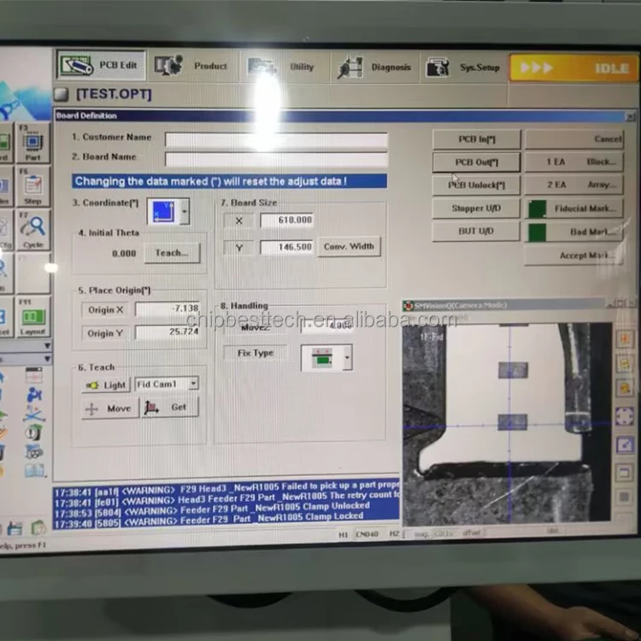Toggle the Bad Mark green indicator button
The height and width of the screenshot is (641, 641).
[x=537, y=232]
